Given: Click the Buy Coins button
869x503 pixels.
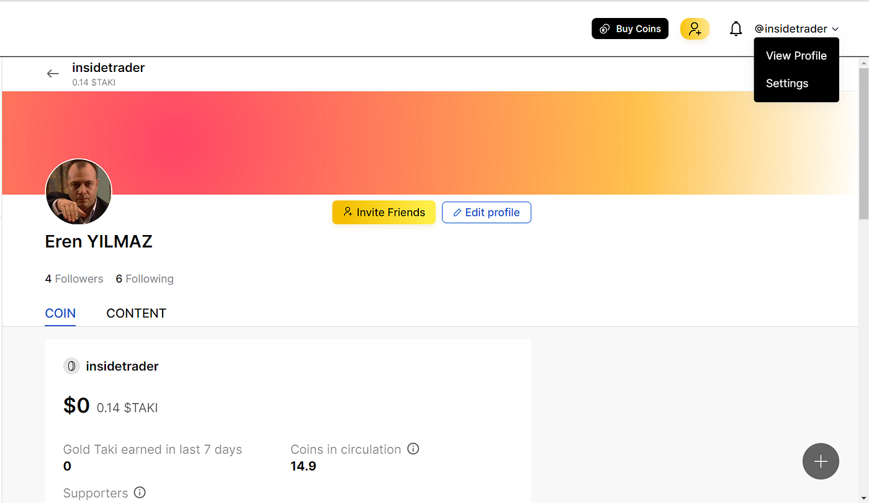Looking at the screenshot, I should tap(630, 29).
